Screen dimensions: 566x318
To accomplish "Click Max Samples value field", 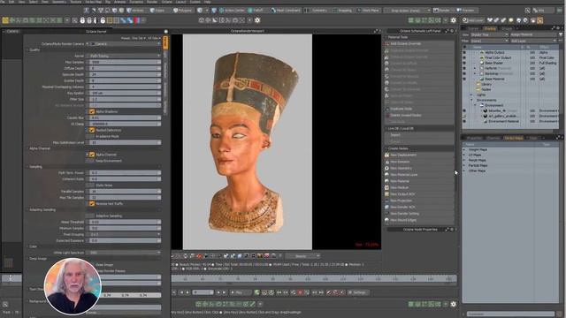I will coord(125,62).
